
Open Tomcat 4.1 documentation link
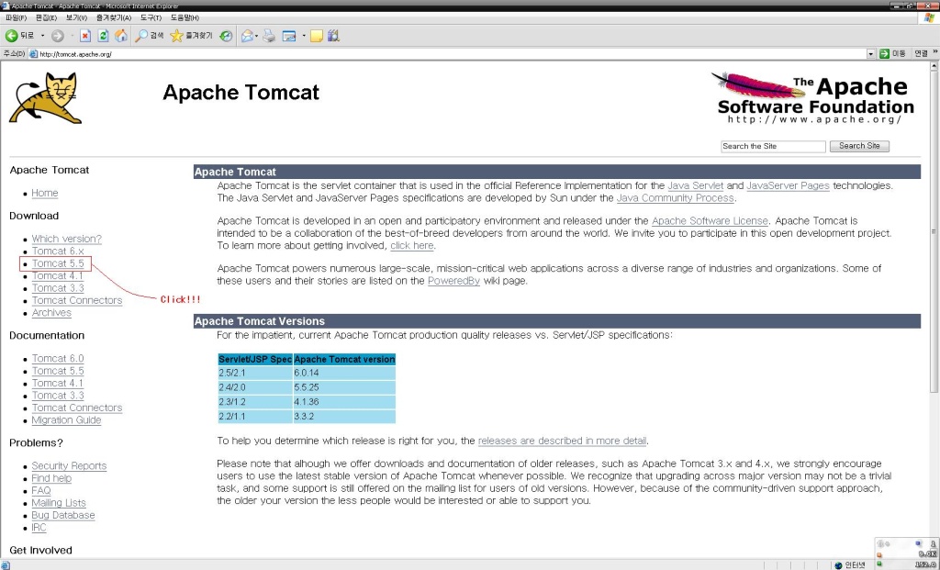click(58, 383)
